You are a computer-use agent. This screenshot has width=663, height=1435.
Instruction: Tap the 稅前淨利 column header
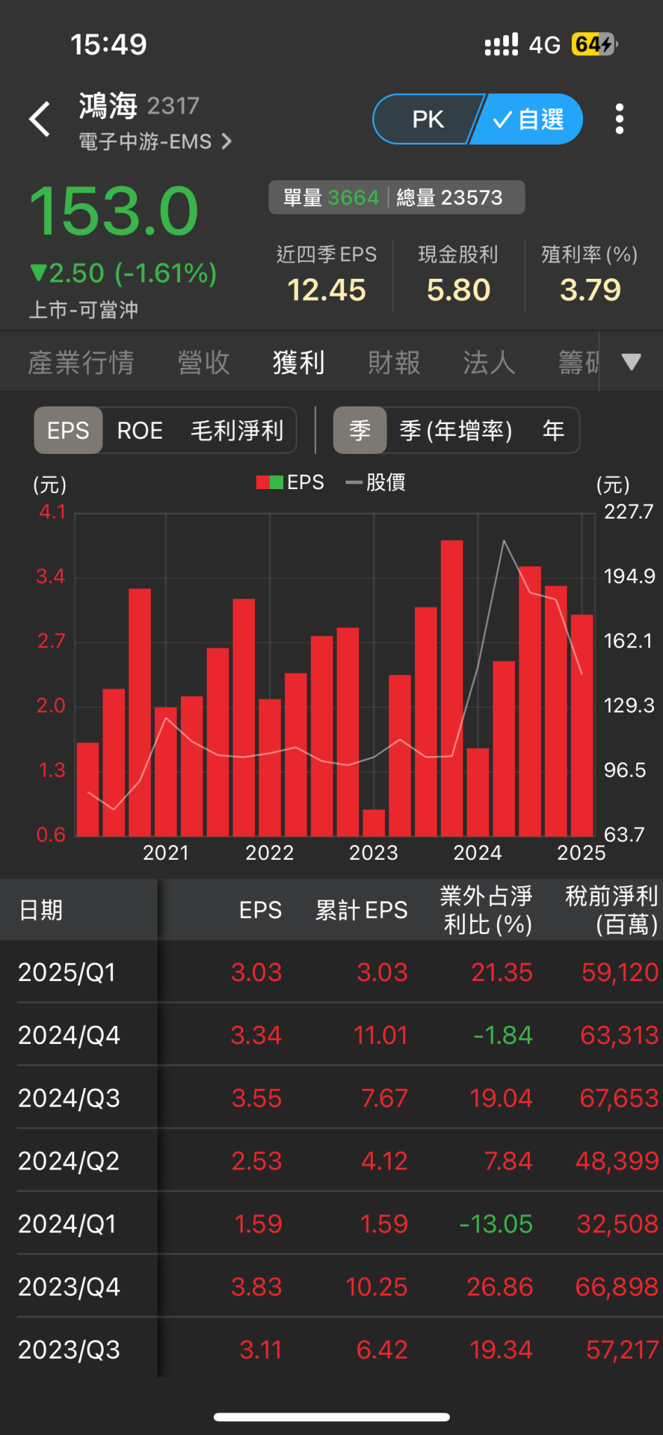click(x=611, y=909)
